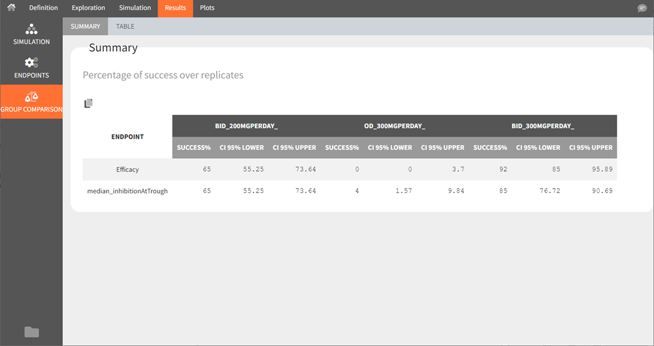The height and width of the screenshot is (346, 654).
Task: Switch to the TABLE sub-tab
Action: (125, 27)
